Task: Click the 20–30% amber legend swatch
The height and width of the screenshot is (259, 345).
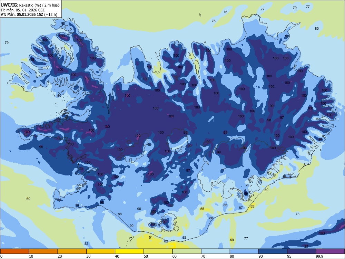Action: coord(72,251)
